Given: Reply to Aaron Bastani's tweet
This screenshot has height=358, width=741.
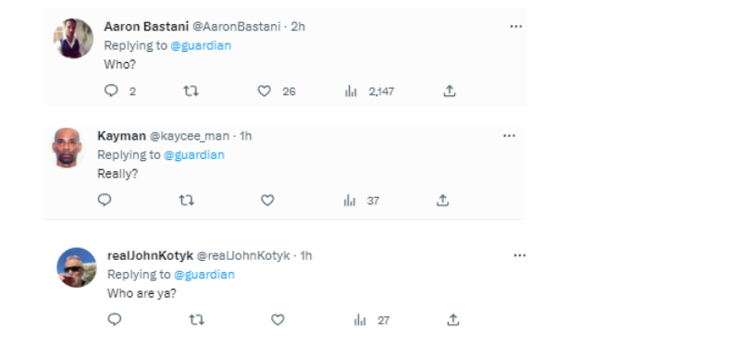Looking at the screenshot, I should pos(111,91).
